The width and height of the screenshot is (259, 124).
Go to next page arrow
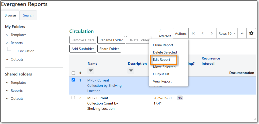pos(212,33)
